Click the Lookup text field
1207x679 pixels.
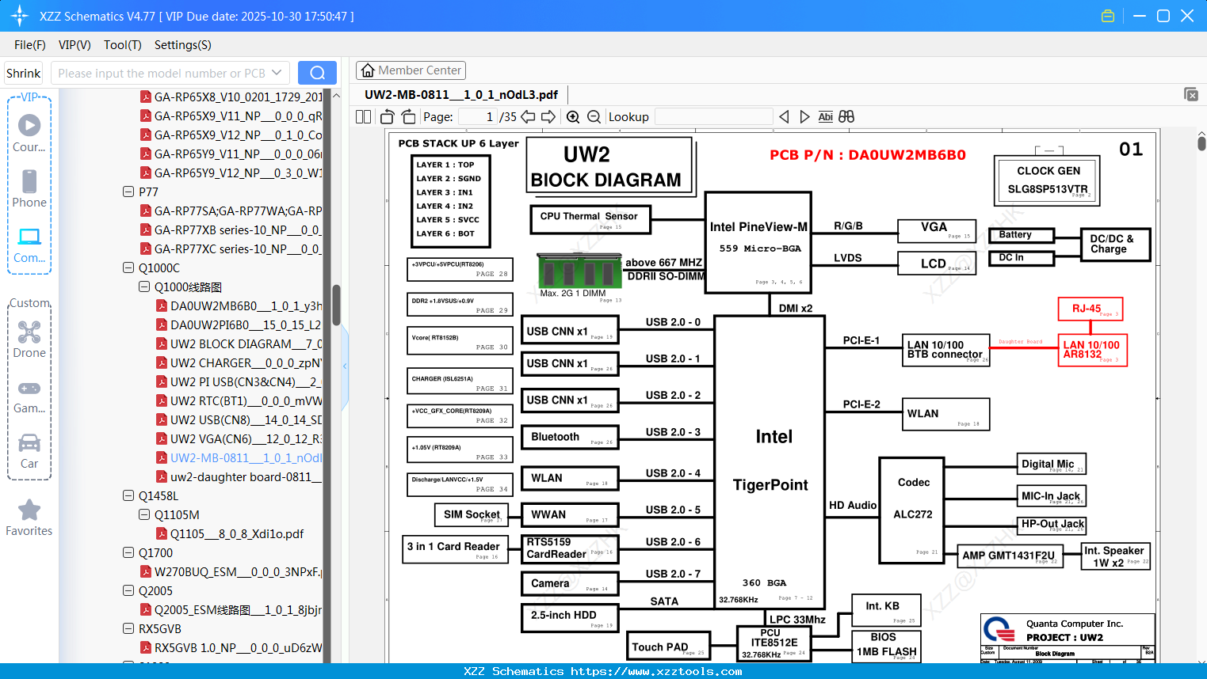pos(713,117)
